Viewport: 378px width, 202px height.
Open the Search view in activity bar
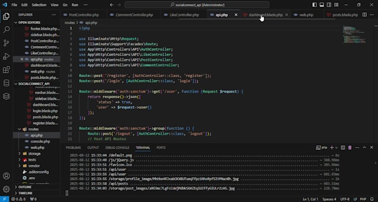tap(6, 29)
